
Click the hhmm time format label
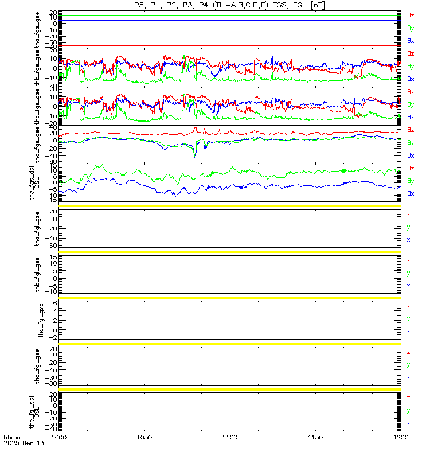click(13, 438)
